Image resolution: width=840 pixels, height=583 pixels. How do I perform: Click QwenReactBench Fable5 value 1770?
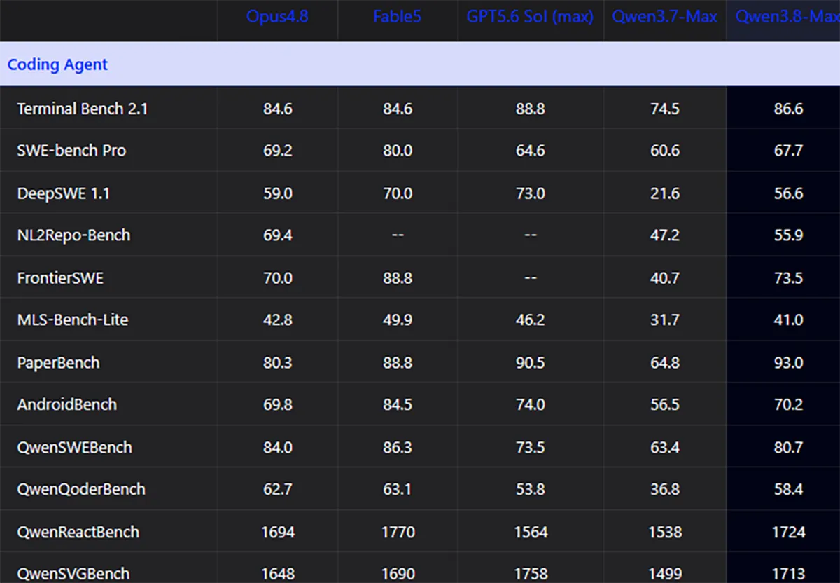(x=398, y=532)
